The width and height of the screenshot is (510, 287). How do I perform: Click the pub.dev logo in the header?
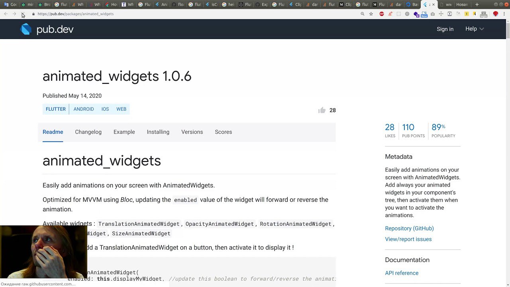coord(47,29)
